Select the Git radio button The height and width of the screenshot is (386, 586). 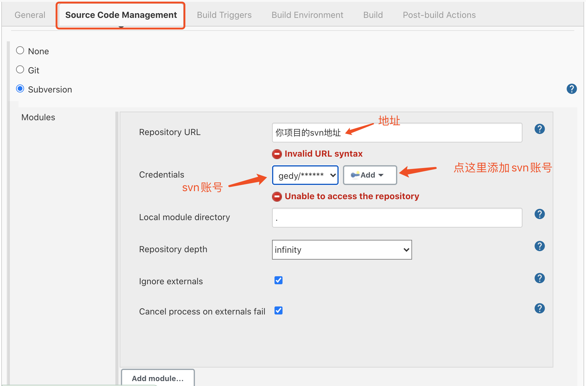click(20, 70)
